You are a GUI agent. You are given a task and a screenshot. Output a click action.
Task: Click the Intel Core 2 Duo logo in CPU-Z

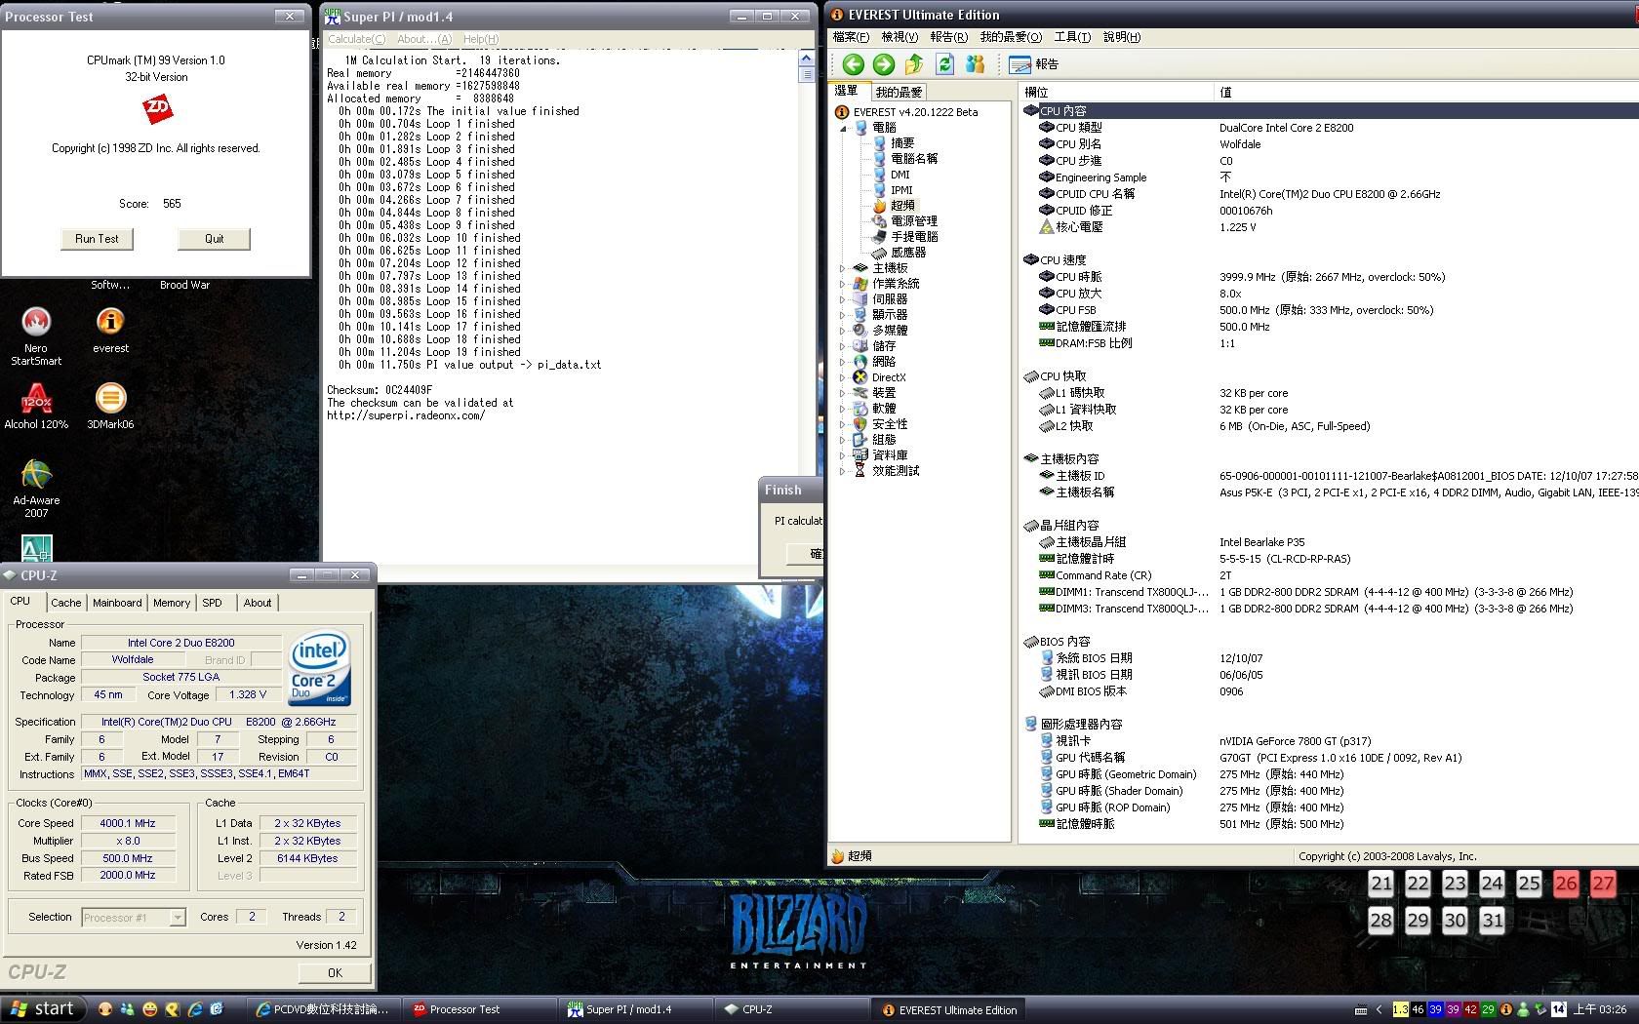tap(320, 669)
